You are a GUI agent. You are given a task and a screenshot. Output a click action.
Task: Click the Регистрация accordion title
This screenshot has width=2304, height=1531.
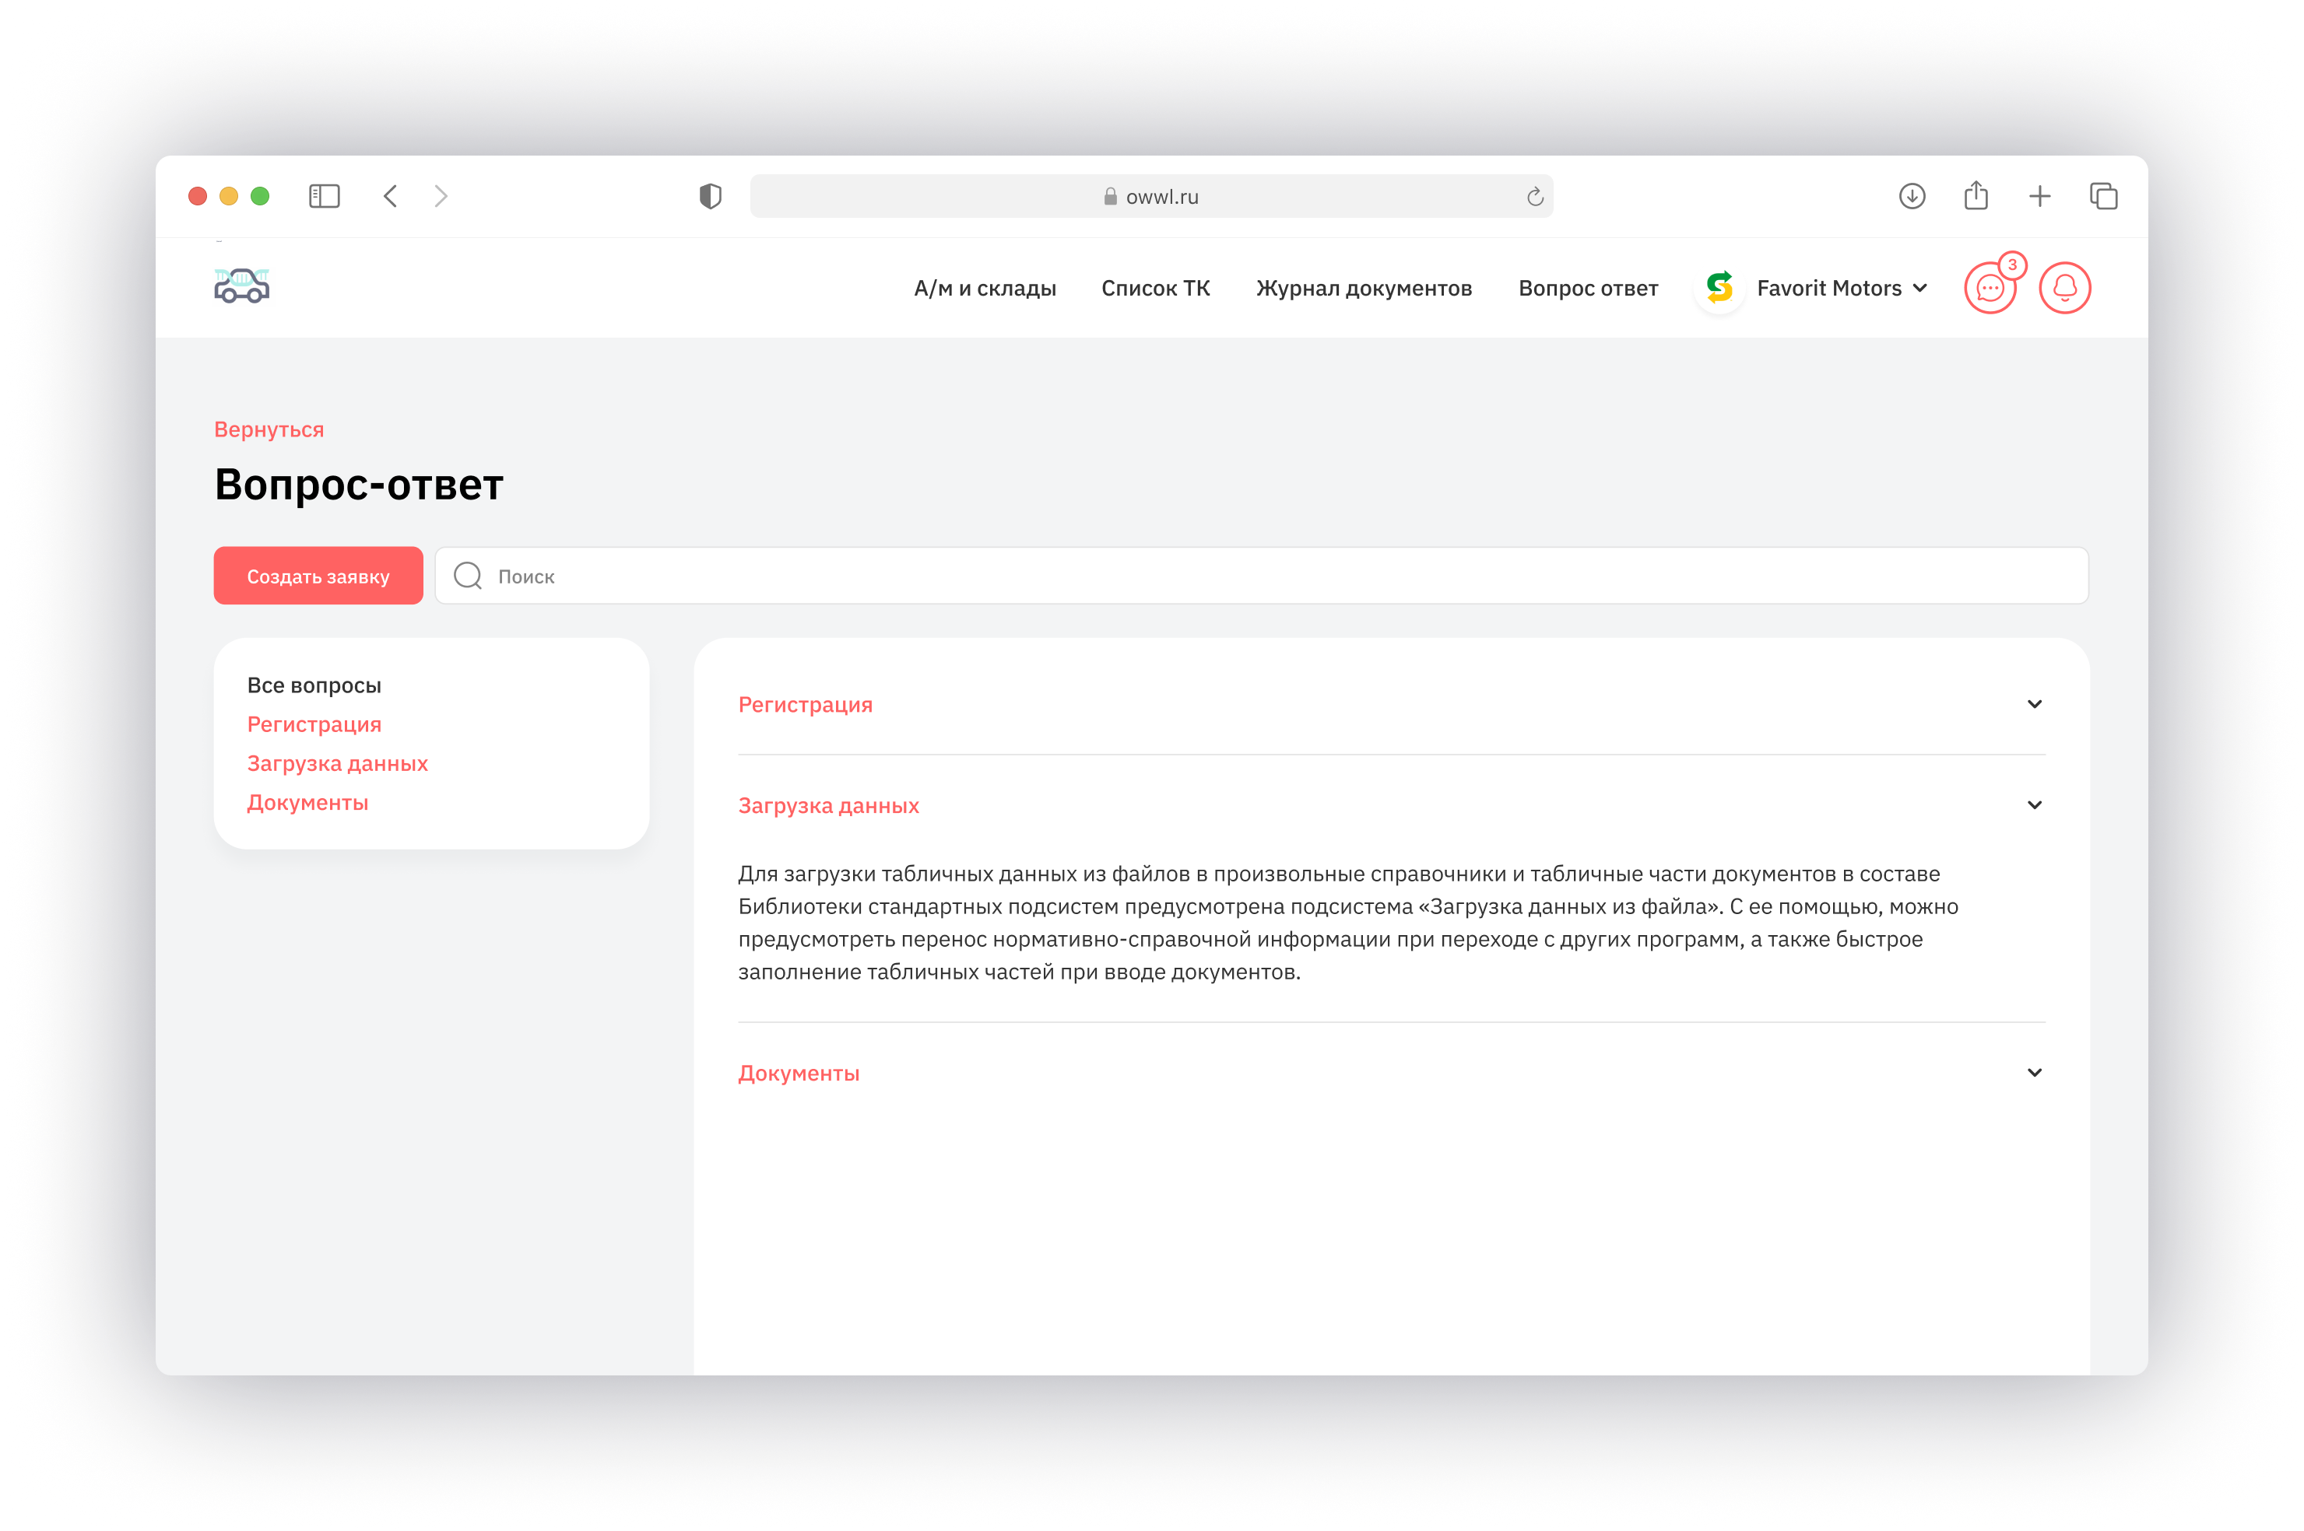[805, 705]
